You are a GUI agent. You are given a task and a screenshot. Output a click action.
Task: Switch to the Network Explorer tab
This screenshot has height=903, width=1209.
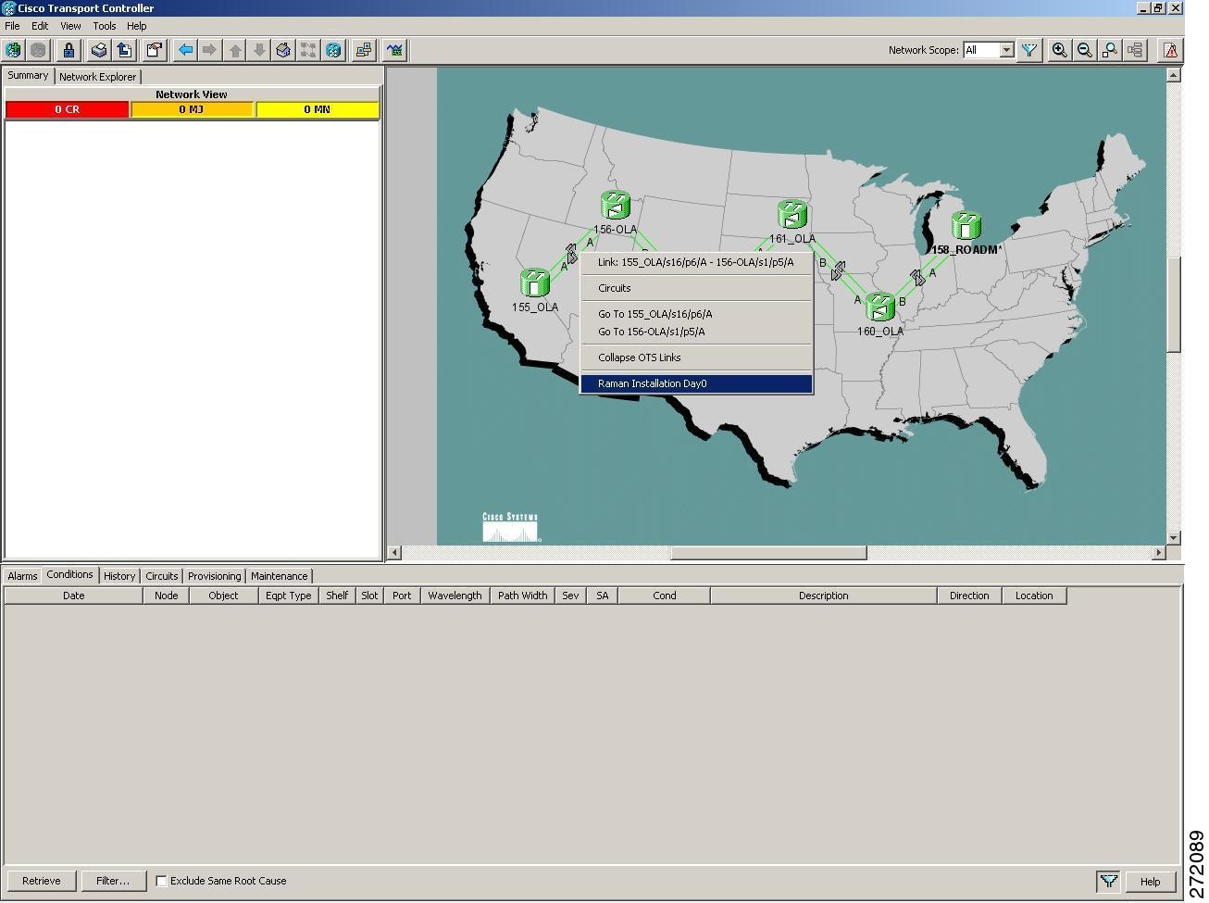pyautogui.click(x=97, y=77)
